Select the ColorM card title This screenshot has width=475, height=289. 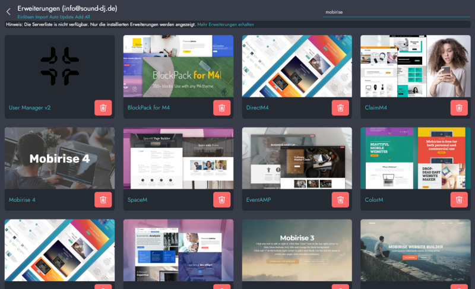coord(374,200)
